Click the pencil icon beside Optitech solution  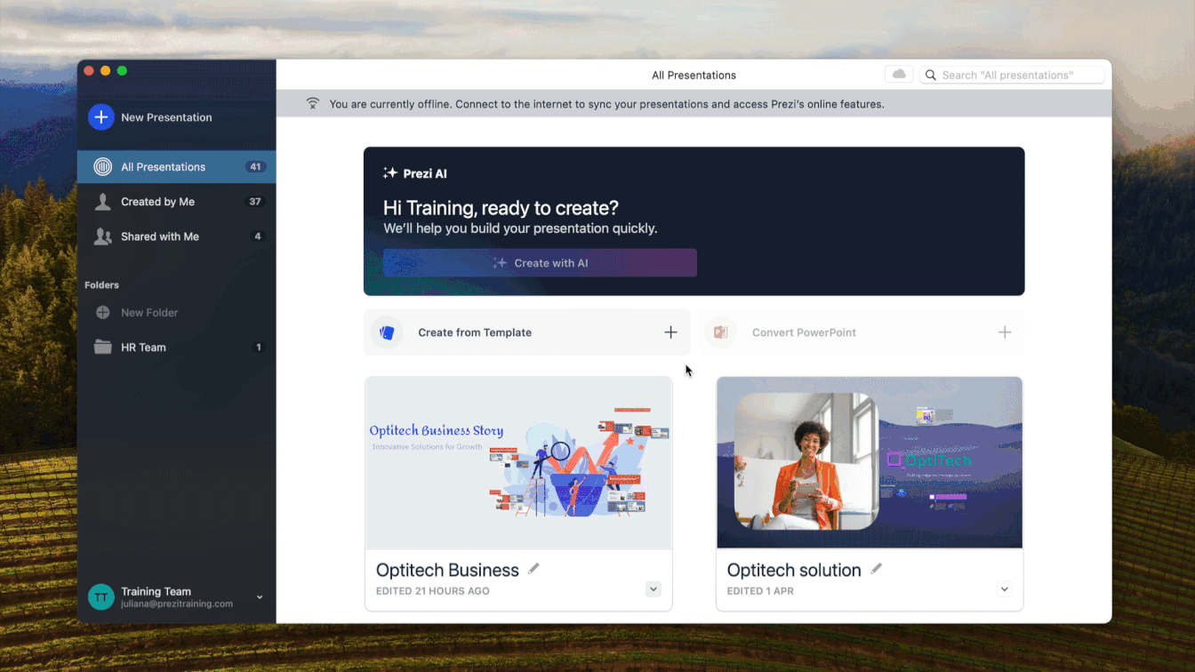tap(876, 569)
